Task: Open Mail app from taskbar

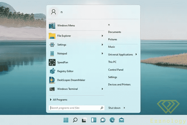Action: tap(121, 120)
